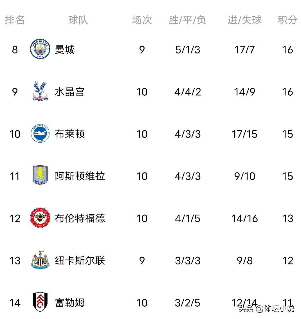The width and height of the screenshot is (301, 319).
Task: Sort table by 排名 column header
Action: tap(15, 20)
